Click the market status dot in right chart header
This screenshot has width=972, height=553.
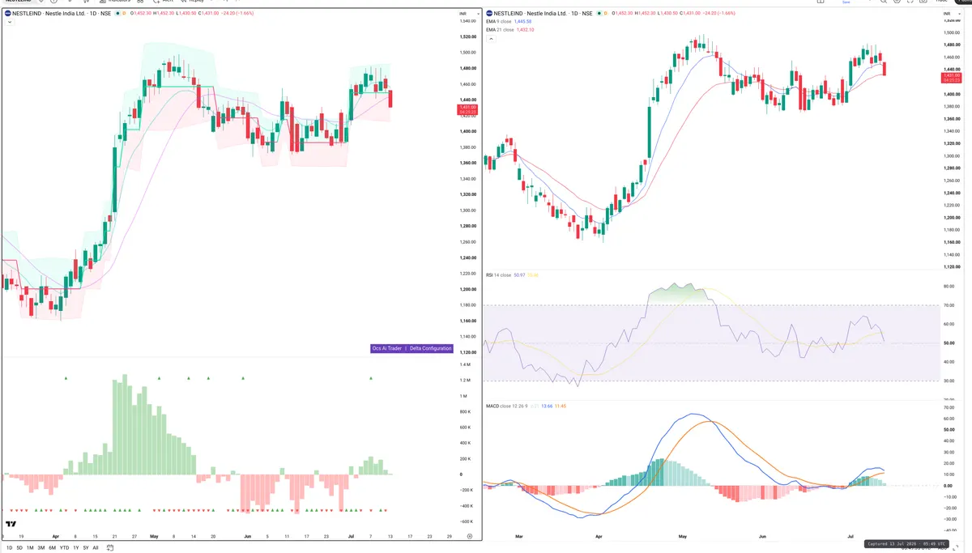pos(599,13)
